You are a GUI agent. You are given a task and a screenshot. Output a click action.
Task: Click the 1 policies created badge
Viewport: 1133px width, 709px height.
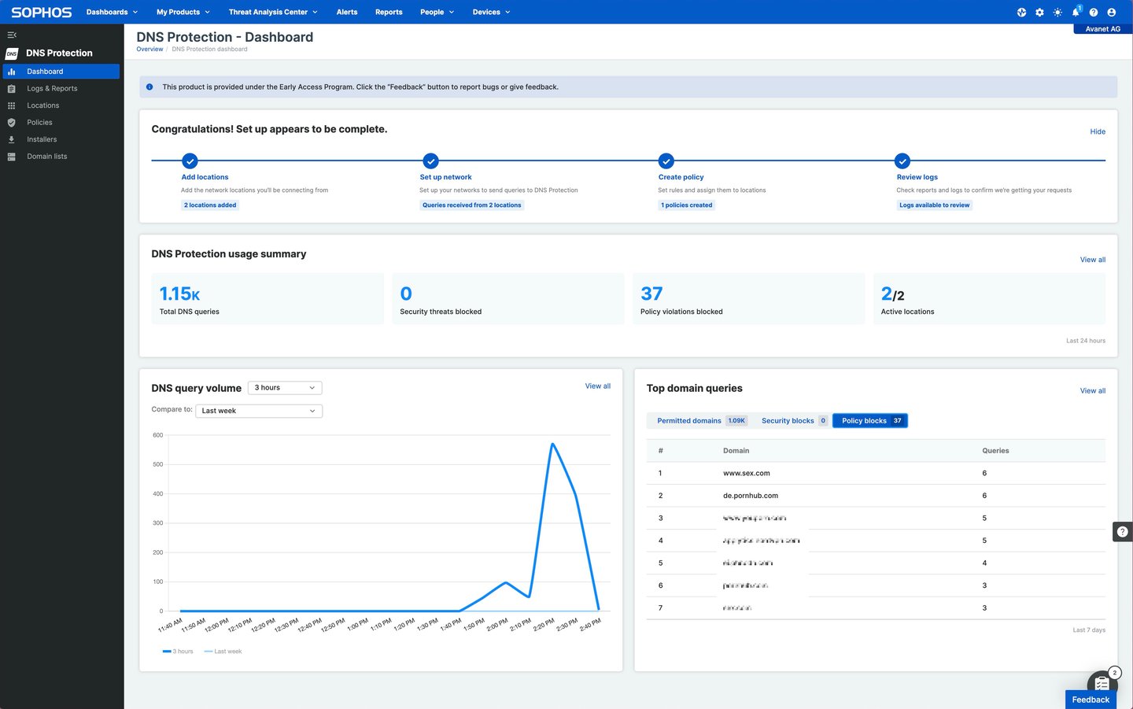(687, 205)
